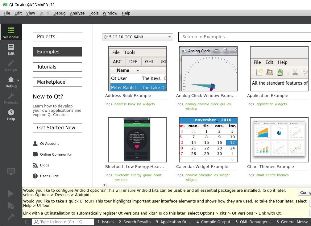
Task: Open the Application Example thumbnail
Action: coord(279,69)
